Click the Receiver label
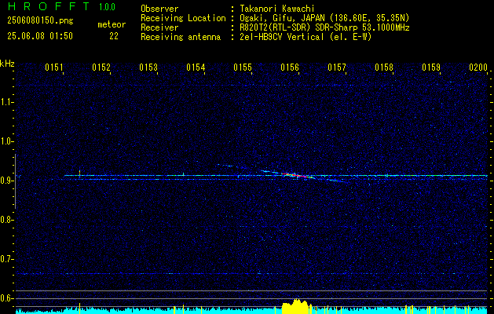 point(159,27)
